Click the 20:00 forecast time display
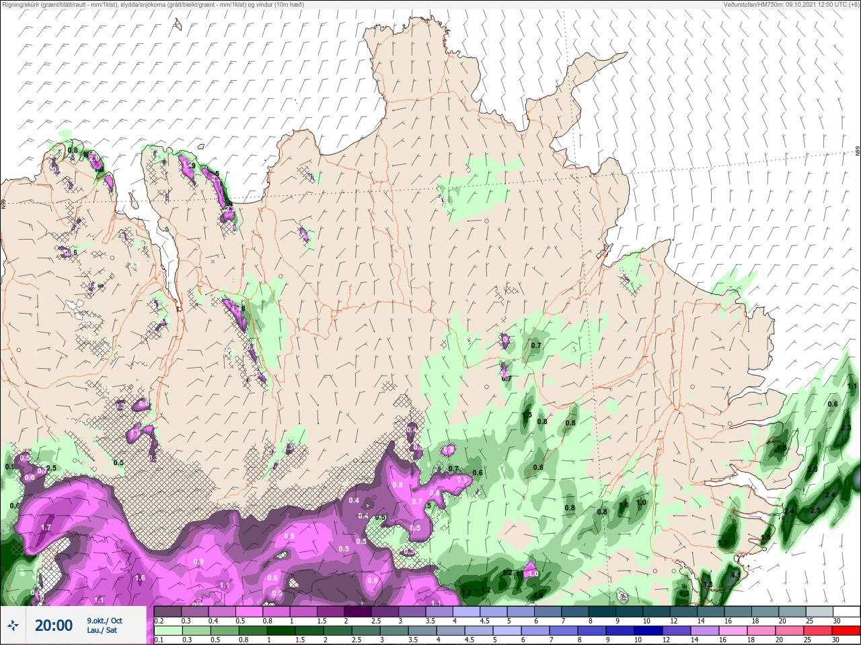 tap(54, 625)
